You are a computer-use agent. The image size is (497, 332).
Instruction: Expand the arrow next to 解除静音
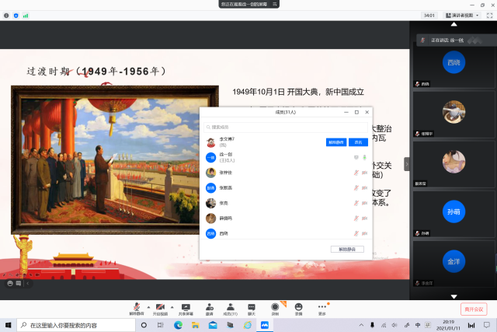click(147, 305)
